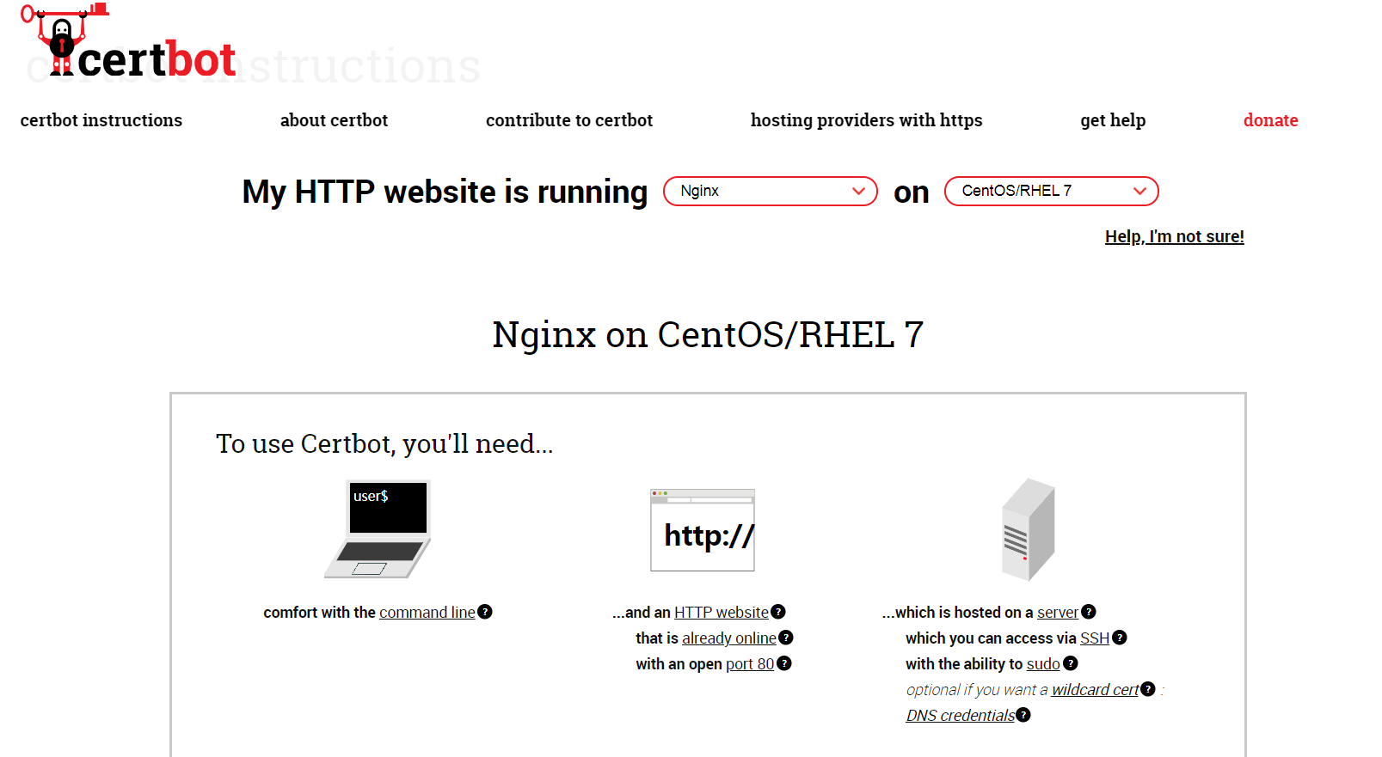This screenshot has height=757, width=1382.
Task: Click the Certbot logo
Action: point(129,45)
